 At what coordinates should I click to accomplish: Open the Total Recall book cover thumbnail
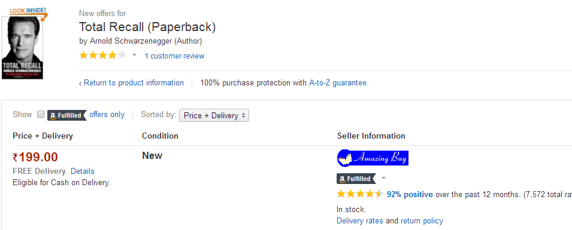pyautogui.click(x=22, y=48)
